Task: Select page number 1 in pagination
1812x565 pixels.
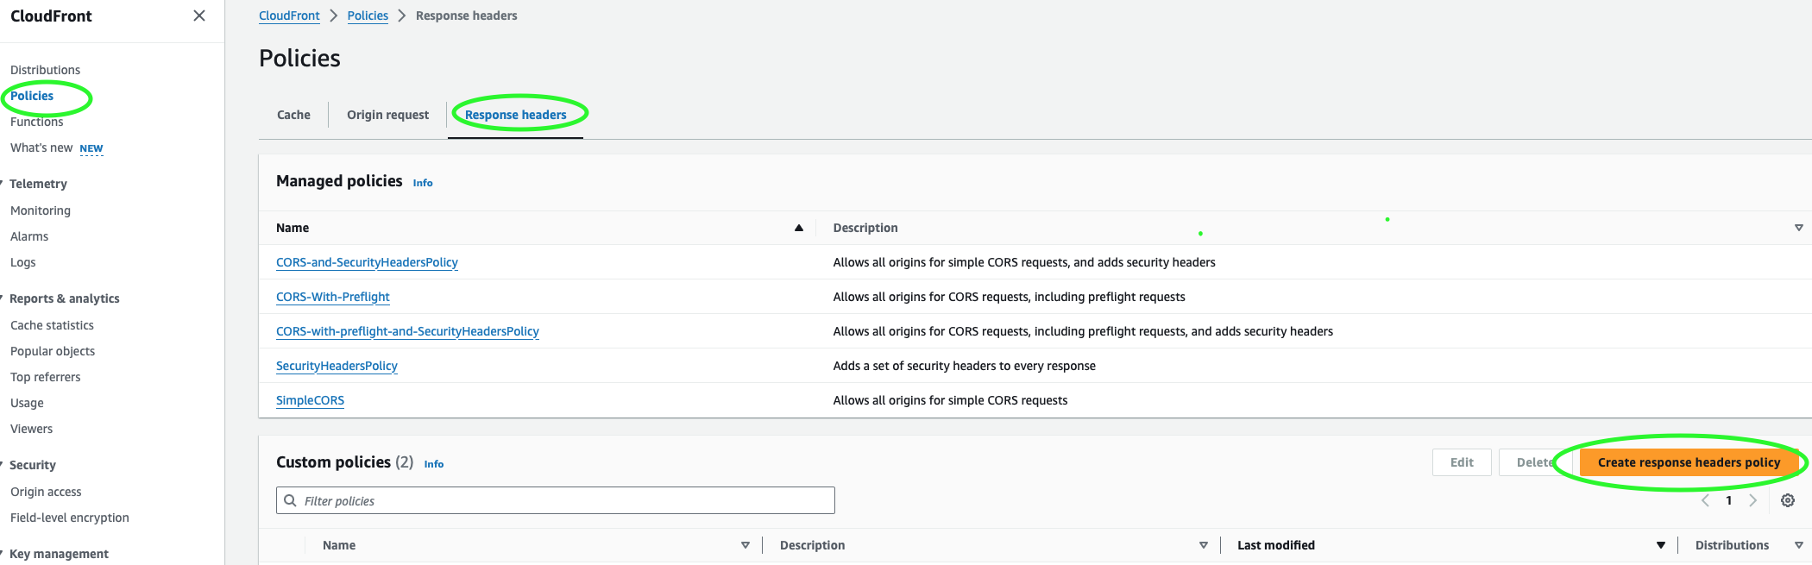Action: pyautogui.click(x=1728, y=500)
